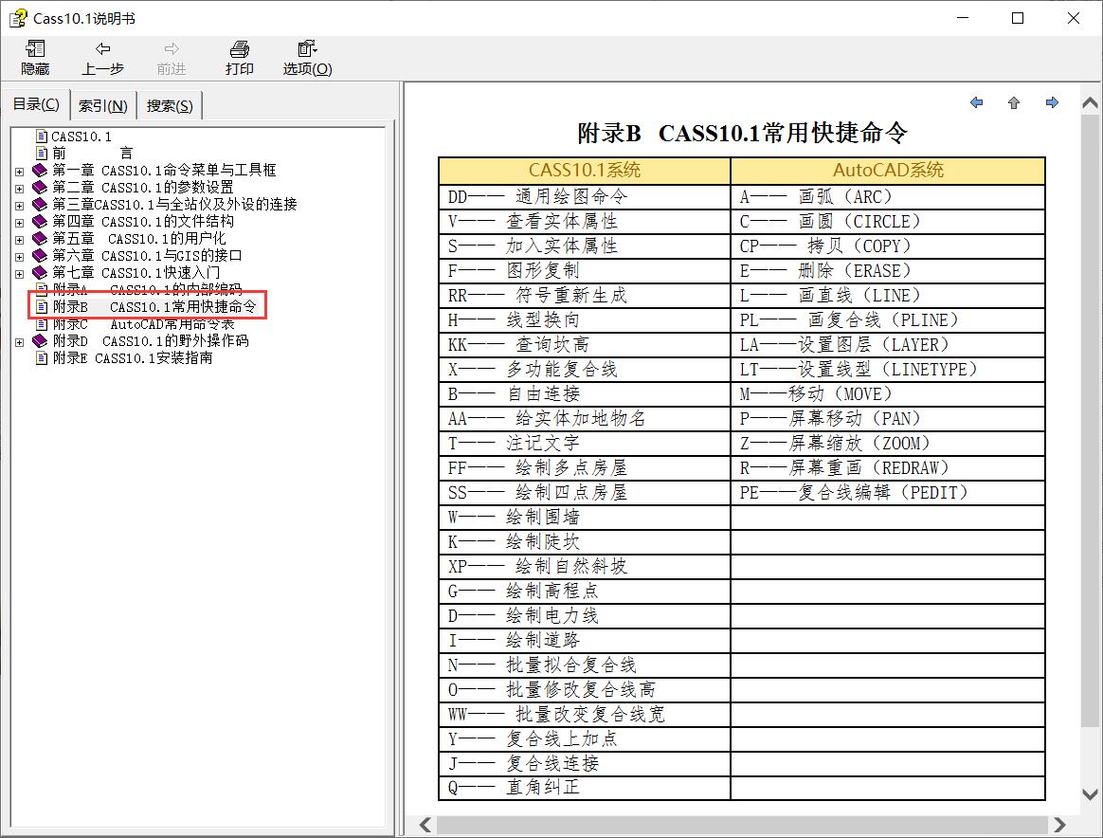Click the purple book icon of 附录D

pyautogui.click(x=40, y=341)
